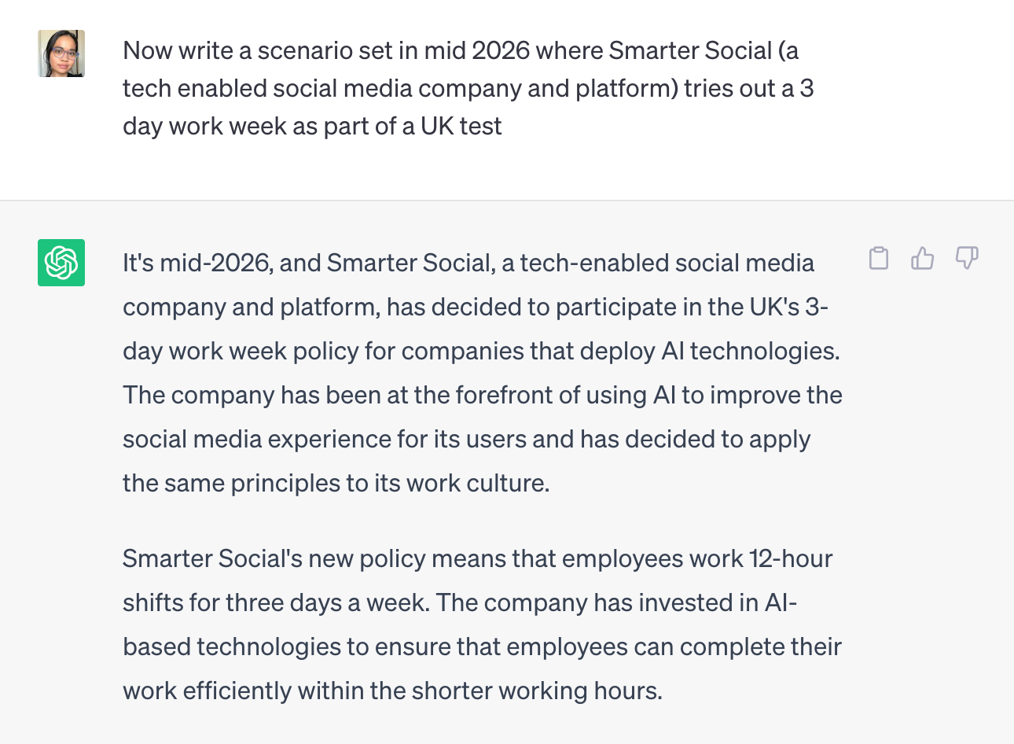
Task: Click the user's profile photo avatar
Action: tap(61, 53)
